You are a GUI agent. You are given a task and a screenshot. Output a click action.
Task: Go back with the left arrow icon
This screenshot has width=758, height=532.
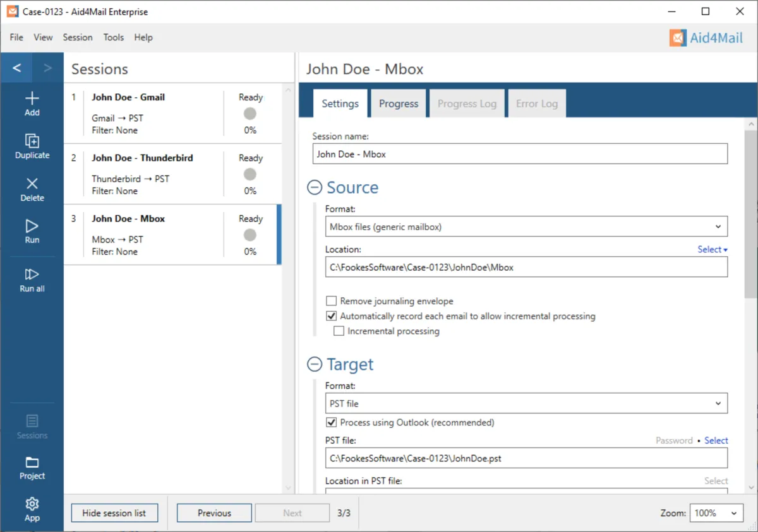17,68
